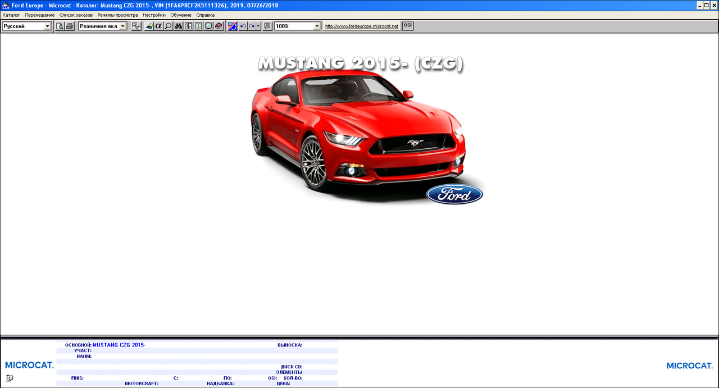719x388 pixels.
Task: Close the Microcat window
Action: 715,5
